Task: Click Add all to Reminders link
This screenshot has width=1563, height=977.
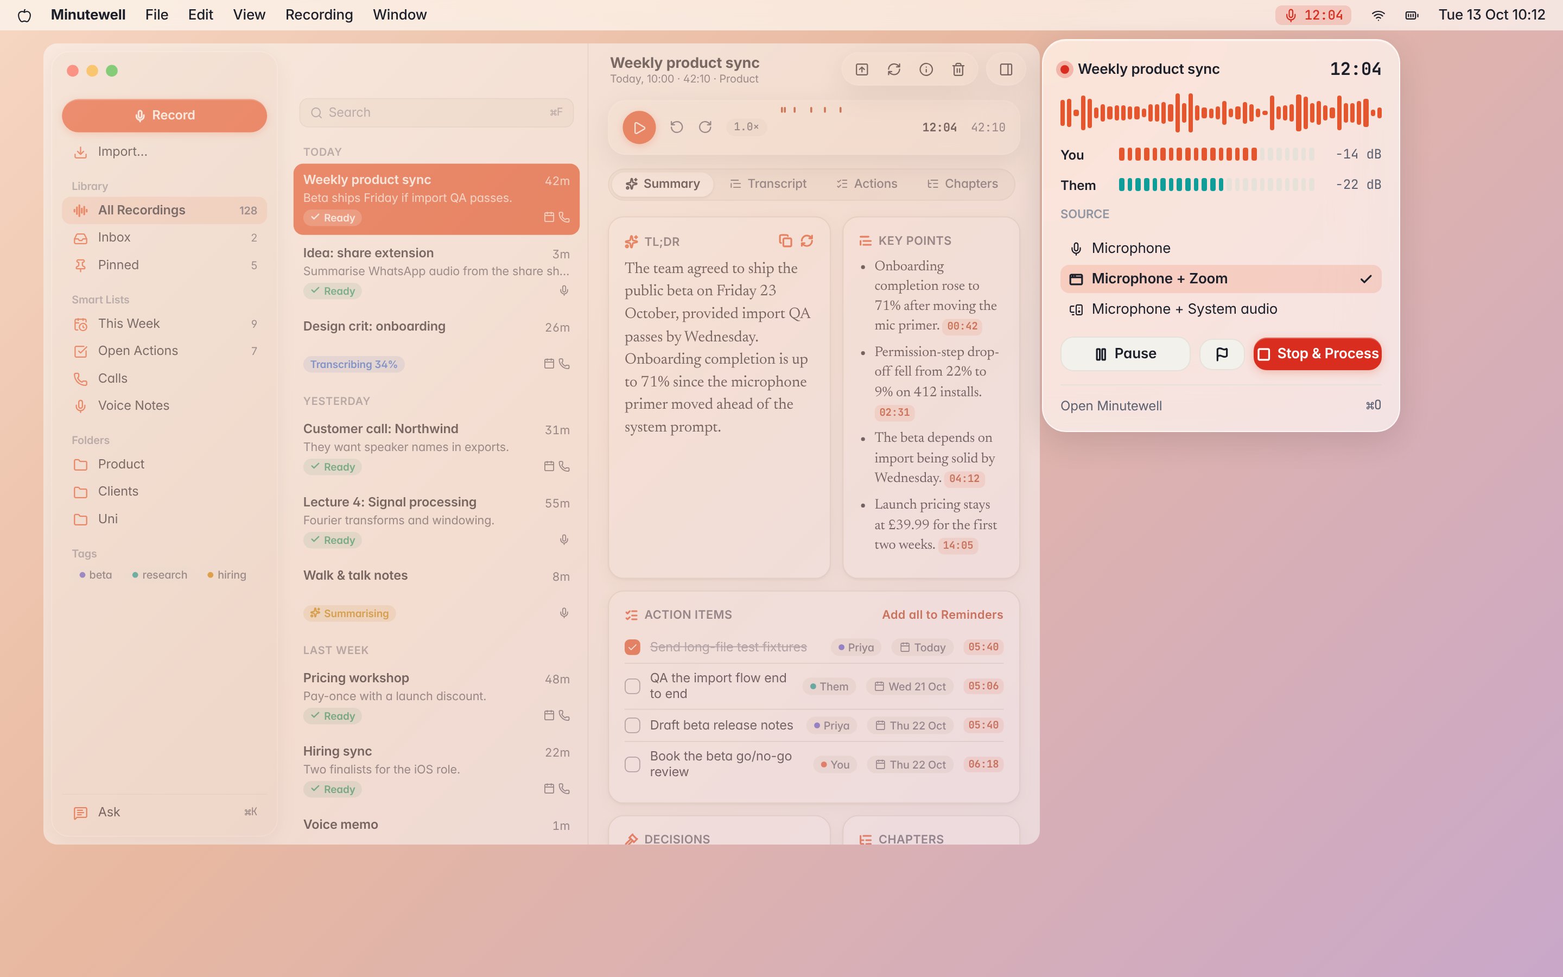Action: click(x=942, y=615)
